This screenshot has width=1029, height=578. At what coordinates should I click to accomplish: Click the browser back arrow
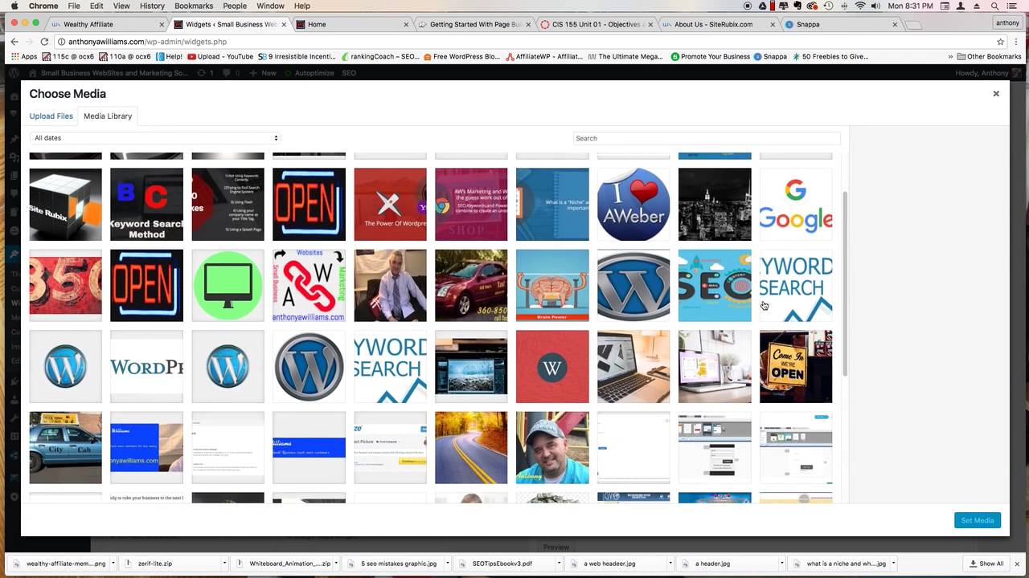pyautogui.click(x=14, y=42)
